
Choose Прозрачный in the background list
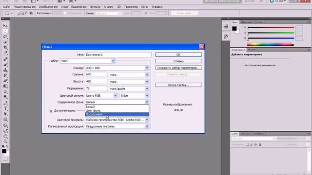pos(117,114)
